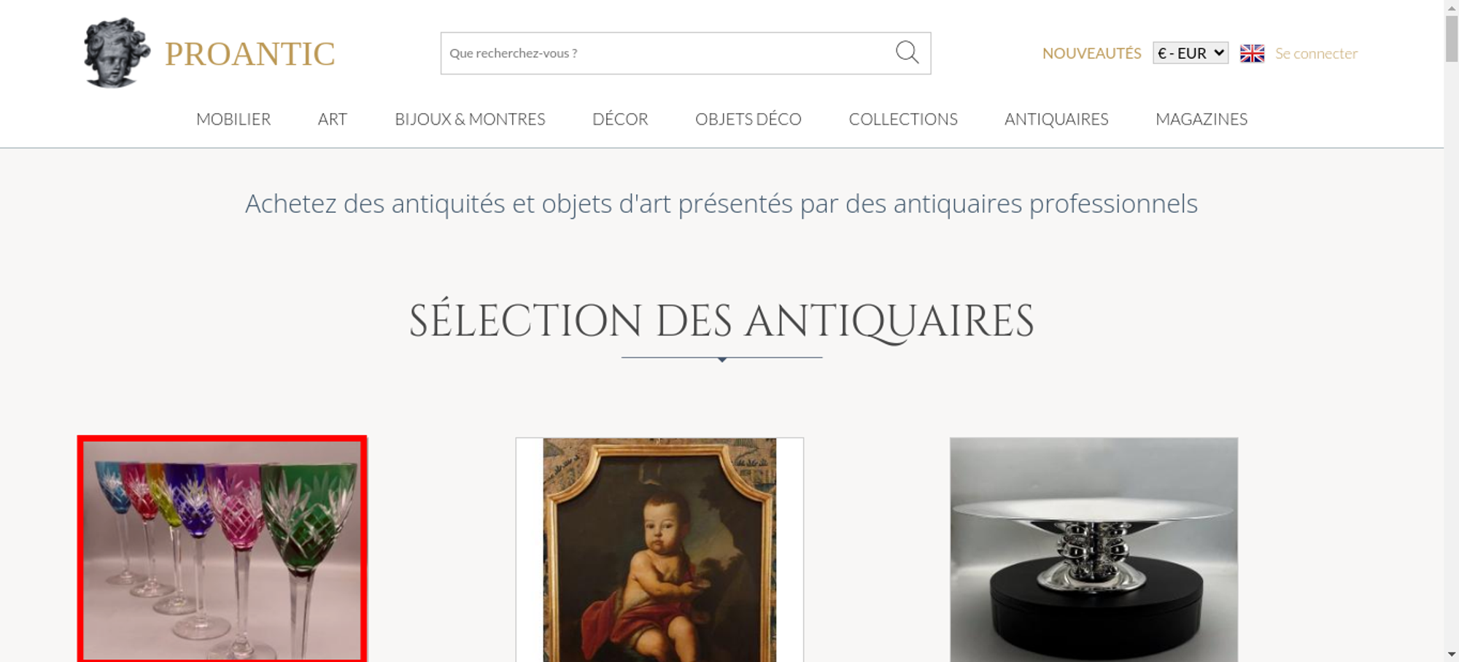
Task: Click the Se connecter link
Action: (1316, 53)
